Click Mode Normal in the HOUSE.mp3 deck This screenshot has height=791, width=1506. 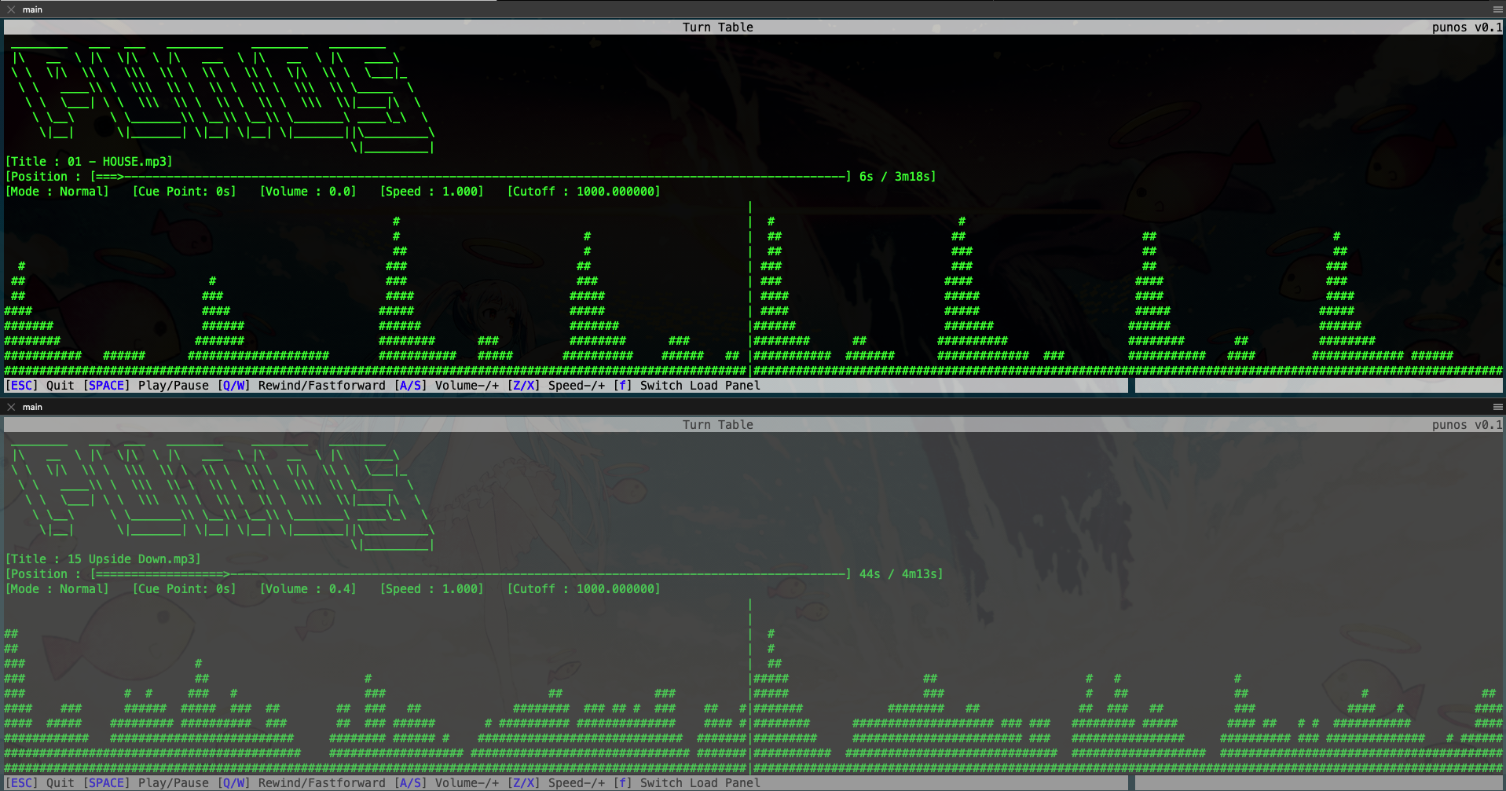57,192
